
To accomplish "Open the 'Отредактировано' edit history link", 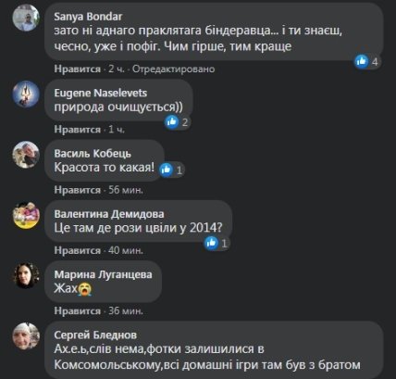I will tap(174, 69).
